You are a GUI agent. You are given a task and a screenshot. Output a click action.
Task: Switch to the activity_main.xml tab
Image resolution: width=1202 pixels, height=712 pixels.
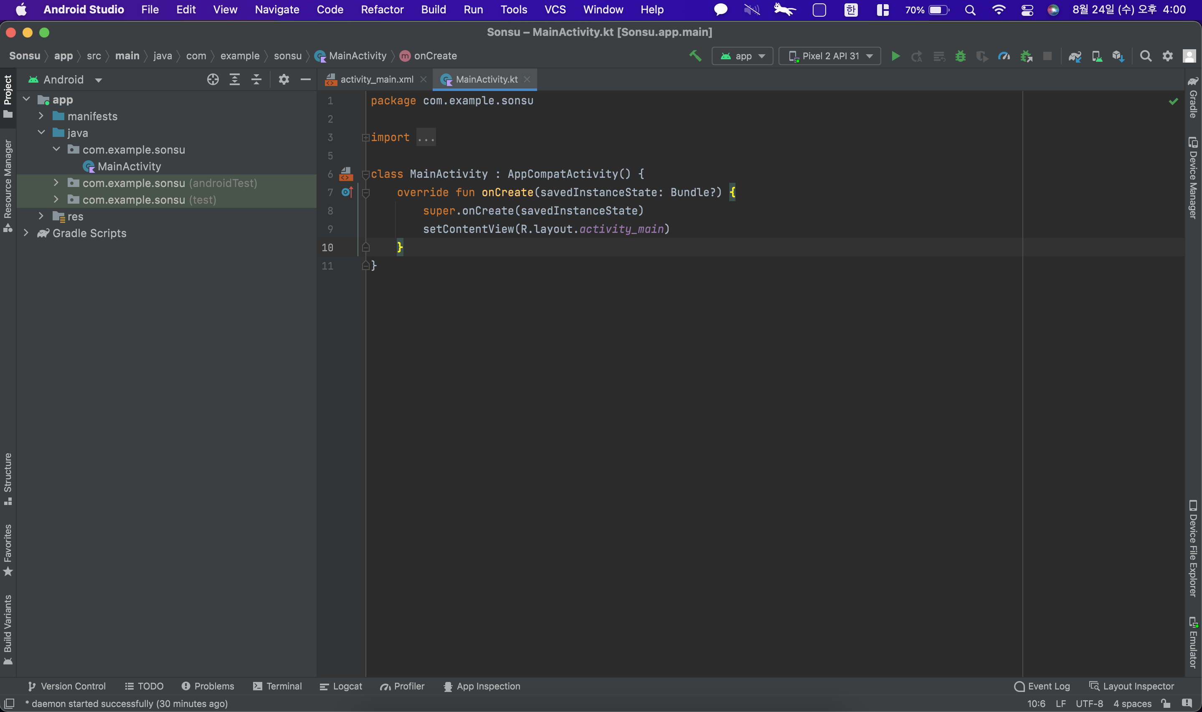[376, 80]
